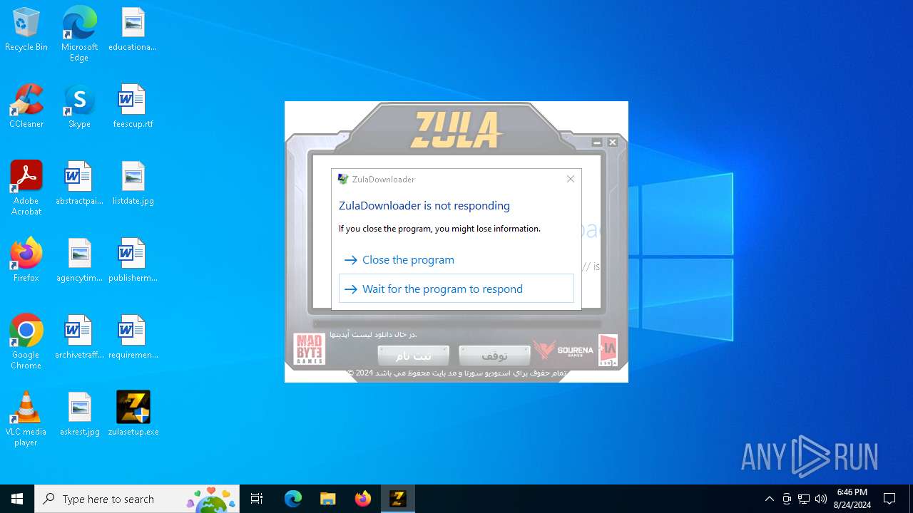The width and height of the screenshot is (913, 513).
Task: Select the listdate.jpg image icon
Action: click(x=133, y=184)
